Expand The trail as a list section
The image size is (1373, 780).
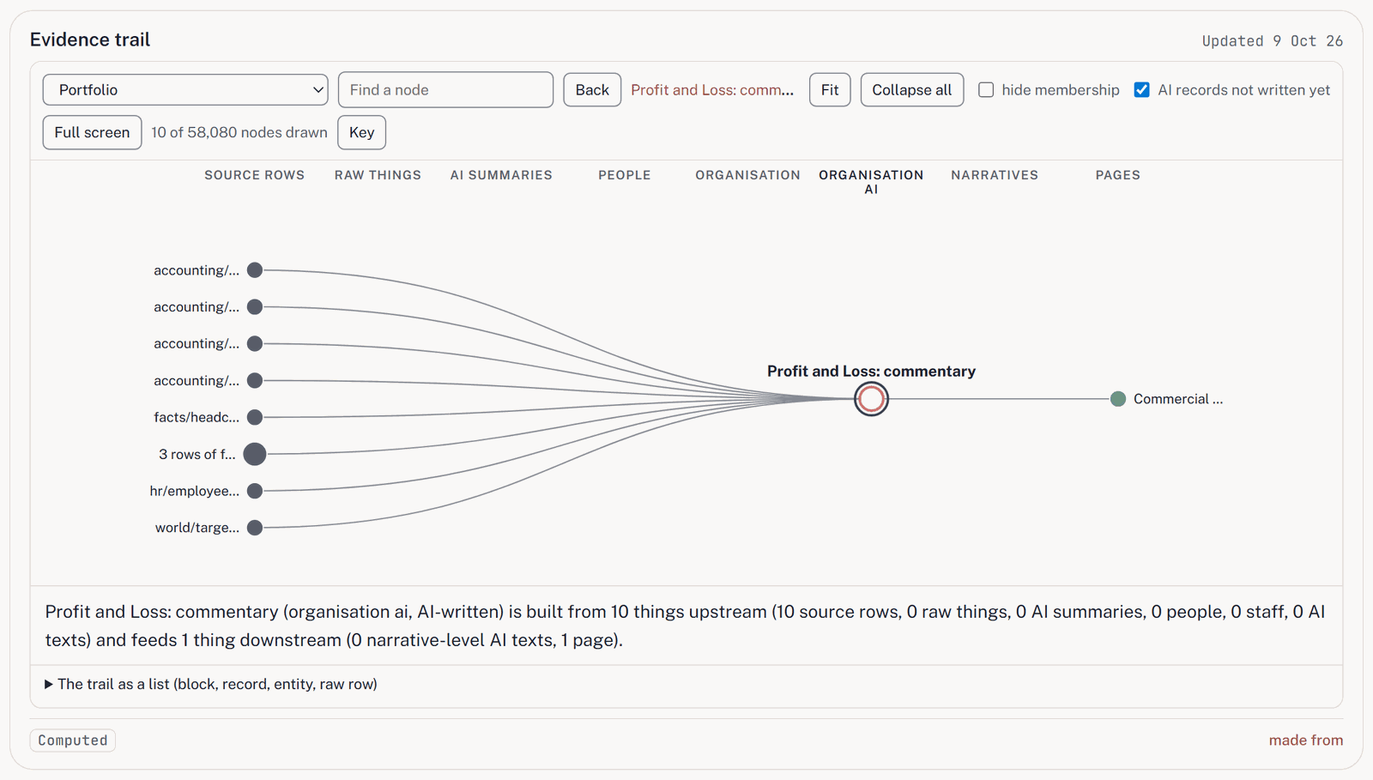click(211, 684)
